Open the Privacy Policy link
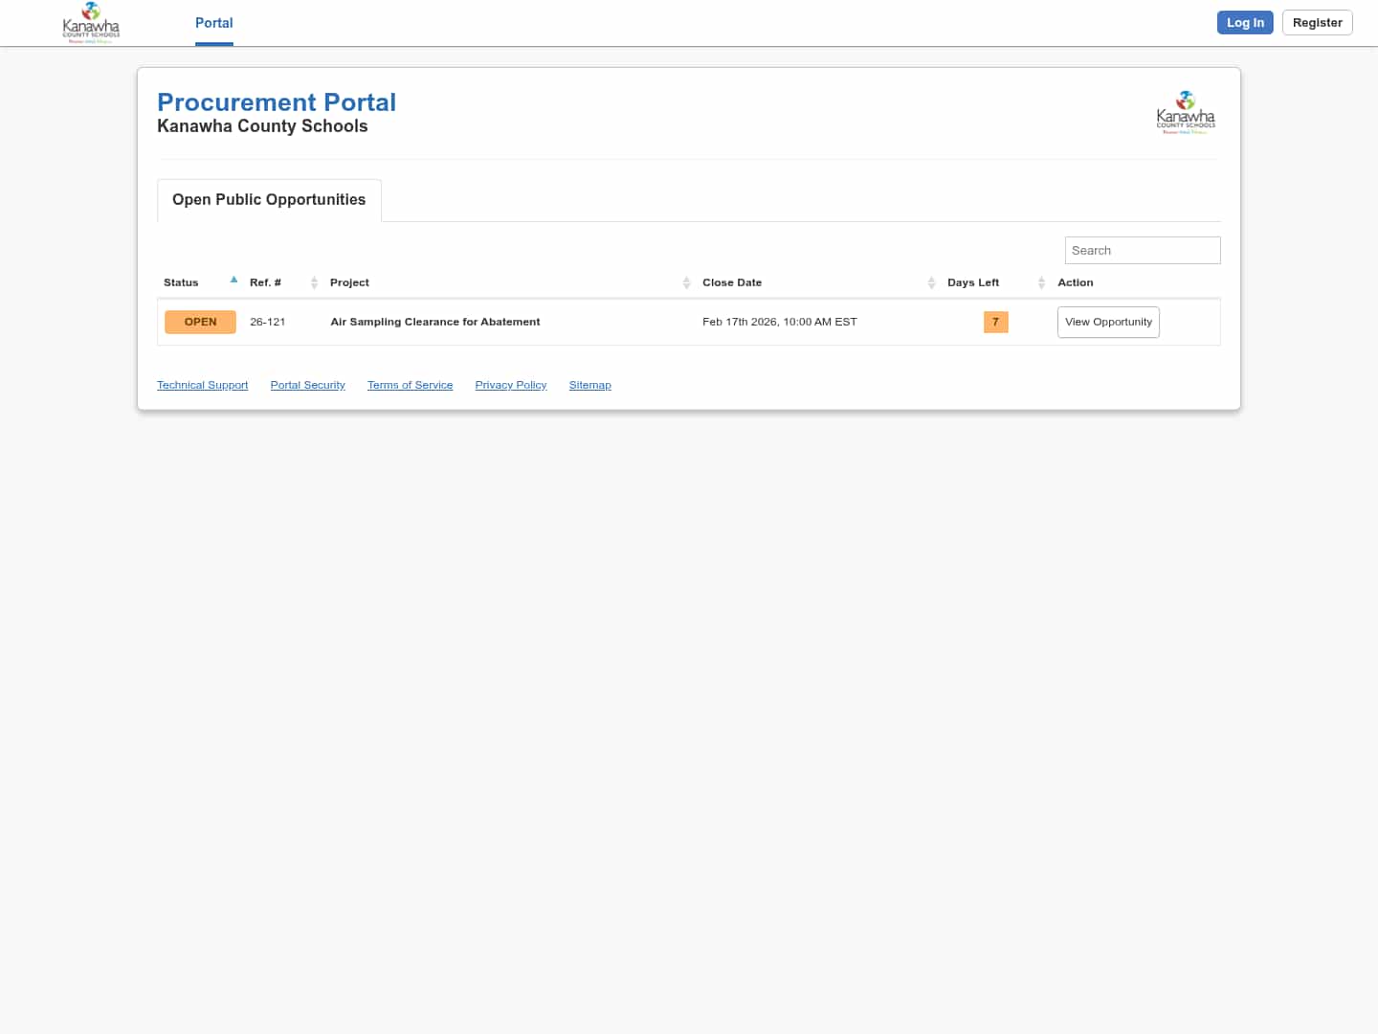The height and width of the screenshot is (1034, 1378). [x=510, y=385]
